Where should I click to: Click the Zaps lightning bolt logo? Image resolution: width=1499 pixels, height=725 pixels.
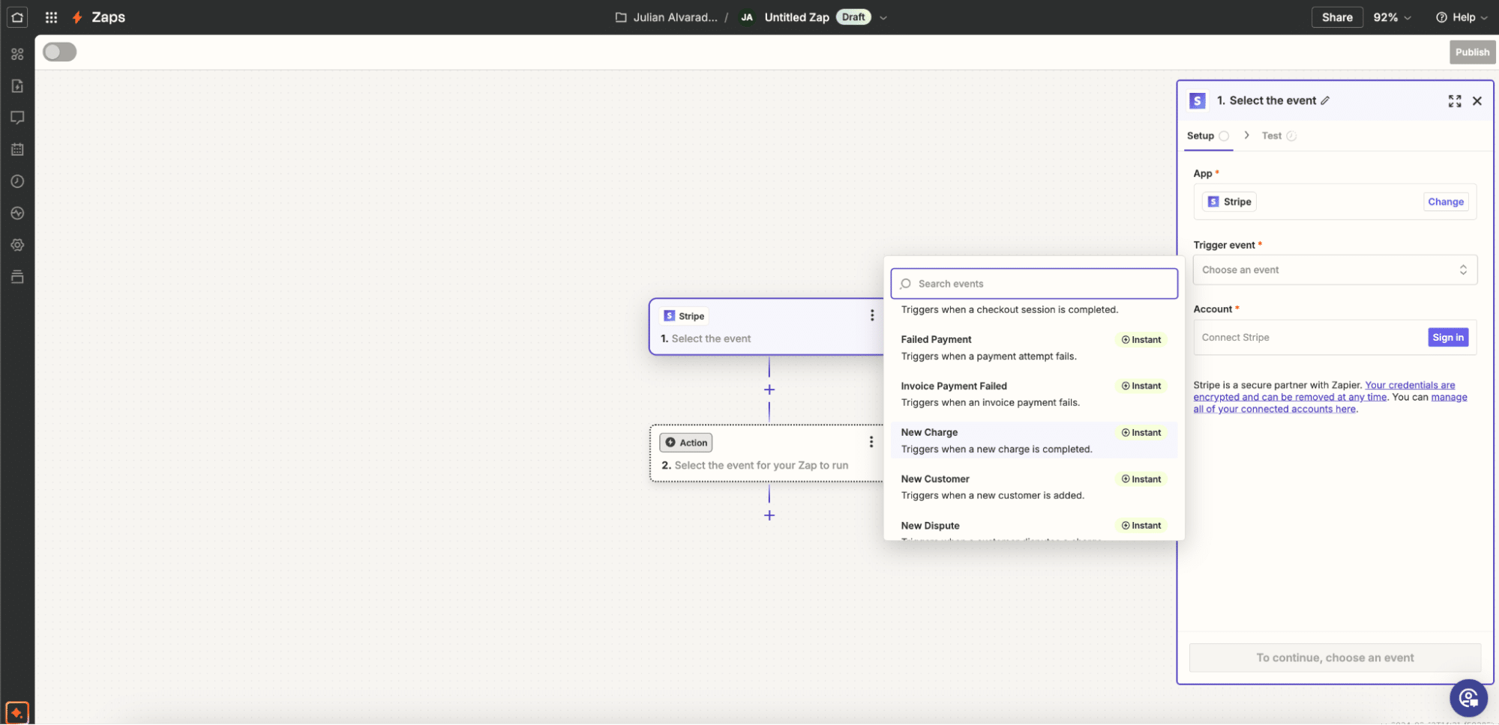point(76,17)
